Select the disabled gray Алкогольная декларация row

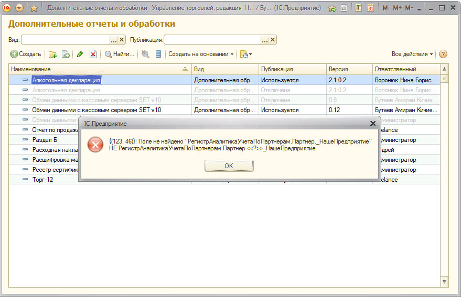pos(224,90)
